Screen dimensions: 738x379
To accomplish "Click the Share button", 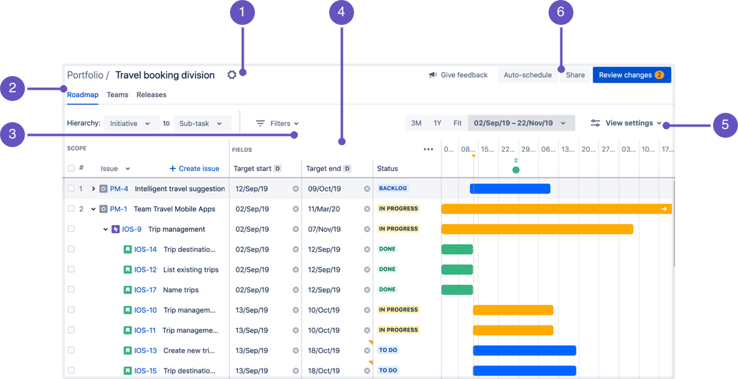I will [x=575, y=75].
